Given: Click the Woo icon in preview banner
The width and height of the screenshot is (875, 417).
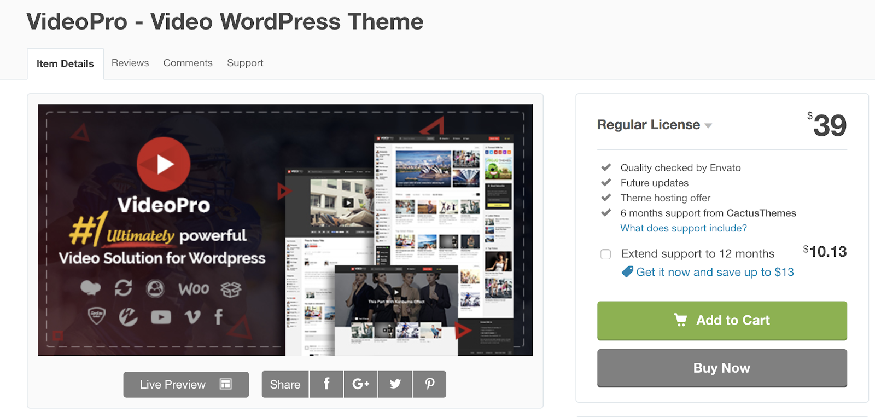Looking at the screenshot, I should pos(194,288).
